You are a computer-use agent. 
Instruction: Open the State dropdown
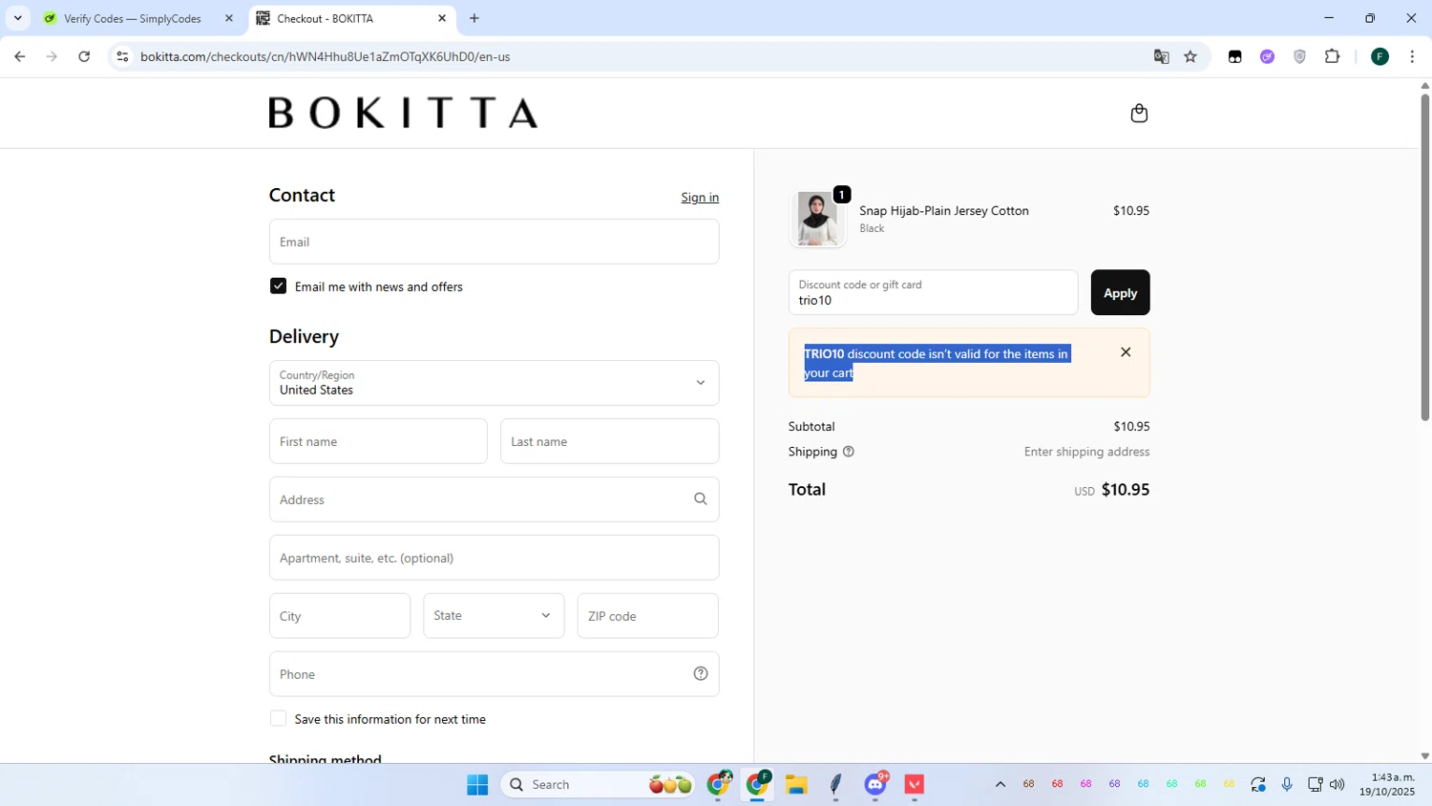[x=494, y=616]
